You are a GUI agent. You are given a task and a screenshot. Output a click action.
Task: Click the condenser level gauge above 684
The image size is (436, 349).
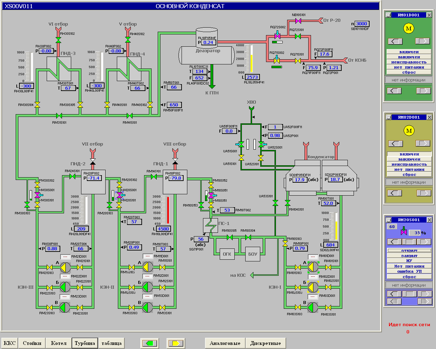[336, 227]
